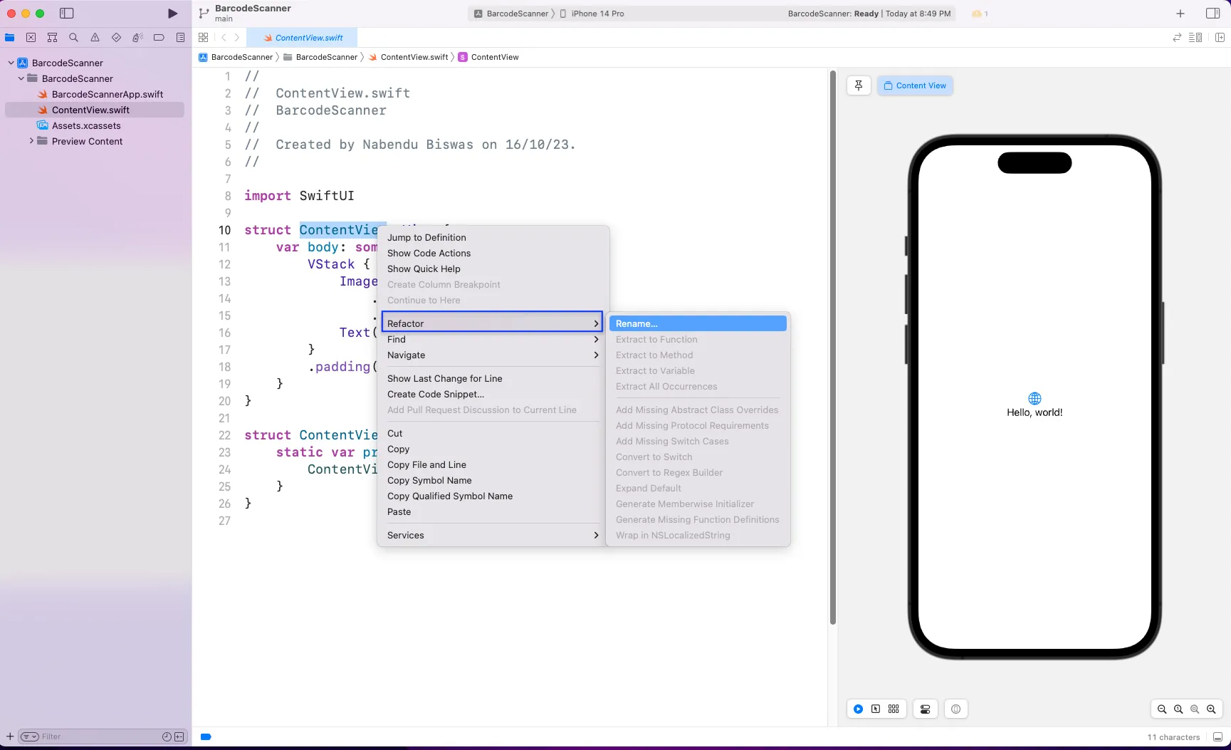Open the Symbol navigator
The width and height of the screenshot is (1231, 750).
(53, 38)
